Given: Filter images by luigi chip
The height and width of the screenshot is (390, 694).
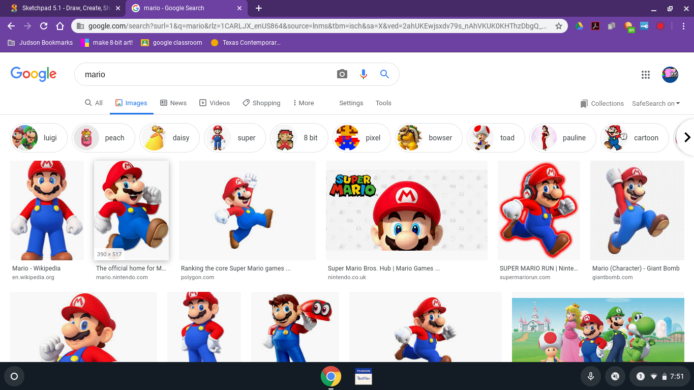Looking at the screenshot, I should (39, 138).
